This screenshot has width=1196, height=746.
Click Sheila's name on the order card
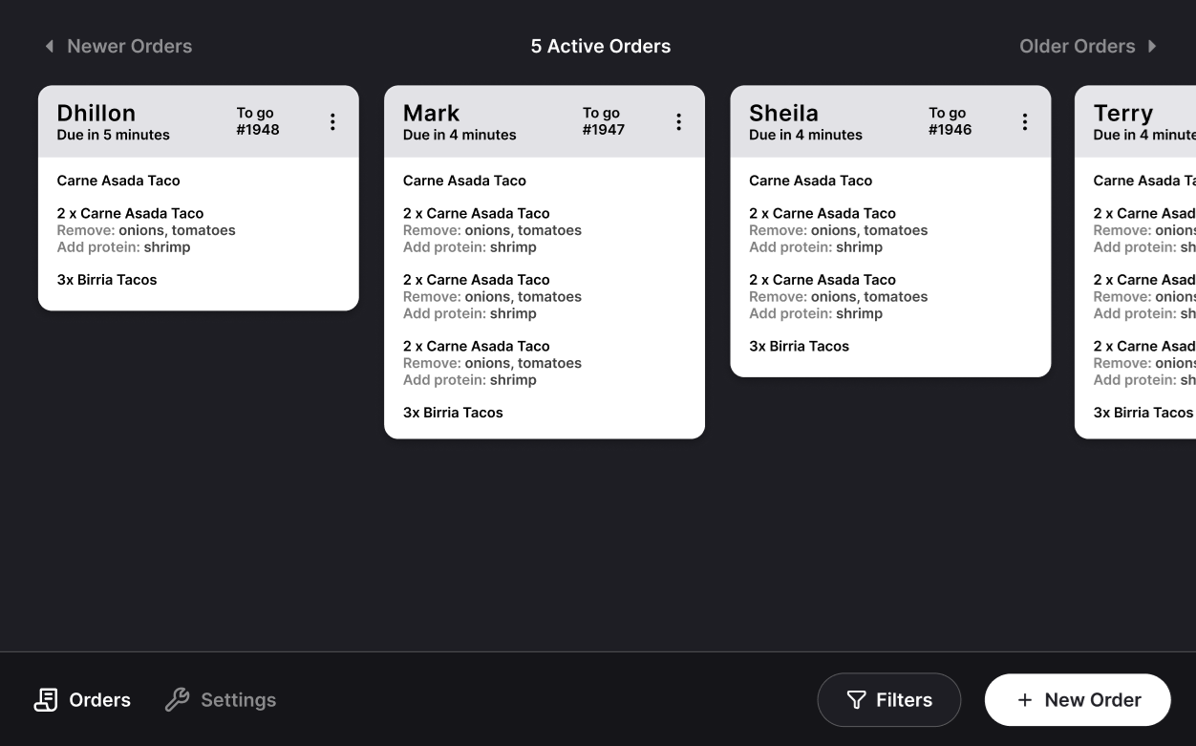(783, 113)
